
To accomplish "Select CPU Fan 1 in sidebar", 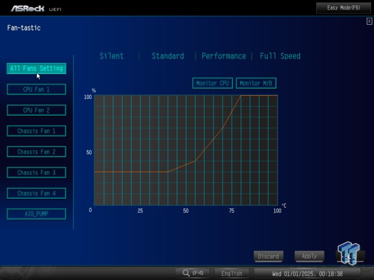I will [x=36, y=89].
